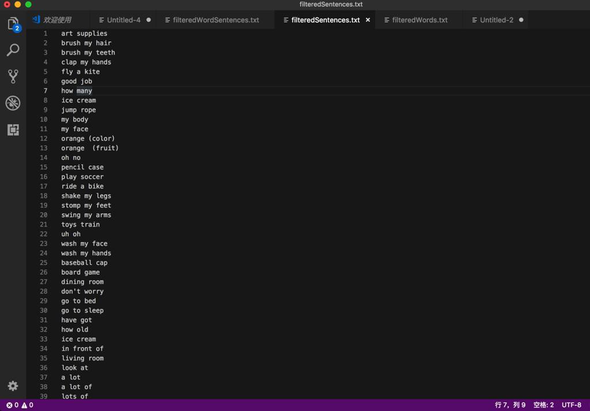This screenshot has width=590, height=411.
Task: Click "ice cream" on line 8
Action: click(x=78, y=101)
